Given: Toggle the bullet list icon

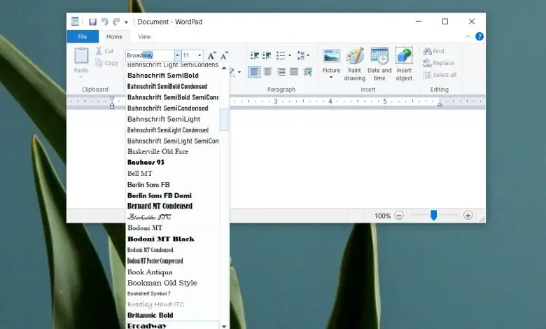Looking at the screenshot, I should [x=281, y=55].
